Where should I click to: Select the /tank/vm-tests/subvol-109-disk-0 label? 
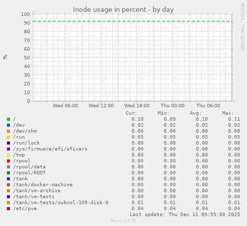pos(61,203)
